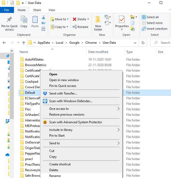Click Pin to Quick access pin icon
Image resolution: width=171 pixels, height=178 pixels.
(x=9, y=19)
